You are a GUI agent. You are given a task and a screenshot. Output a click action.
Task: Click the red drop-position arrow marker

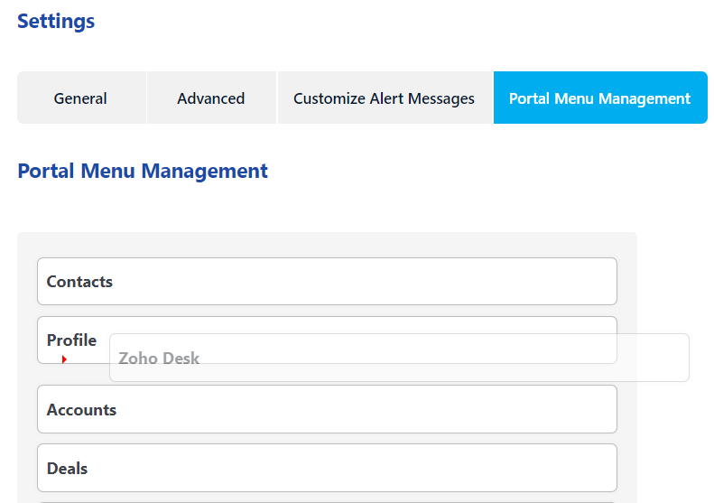(x=64, y=359)
